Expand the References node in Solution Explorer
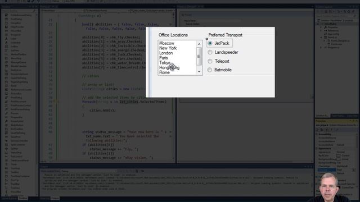The image size is (360, 202). [321, 30]
